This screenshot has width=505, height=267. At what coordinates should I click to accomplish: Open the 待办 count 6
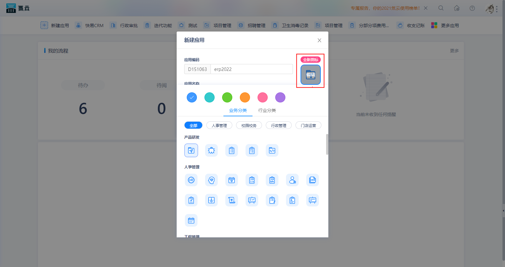coord(83,109)
